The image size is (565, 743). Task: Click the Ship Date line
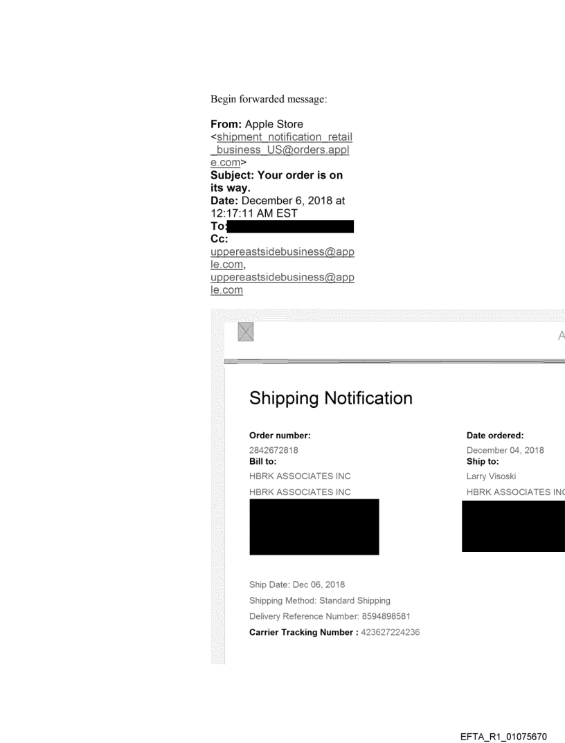(297, 584)
